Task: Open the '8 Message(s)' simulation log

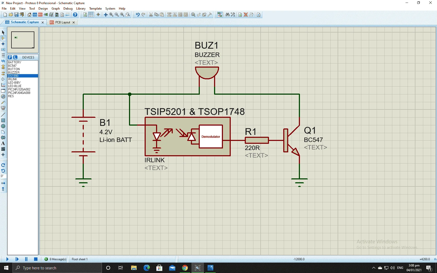Action: click(55, 259)
